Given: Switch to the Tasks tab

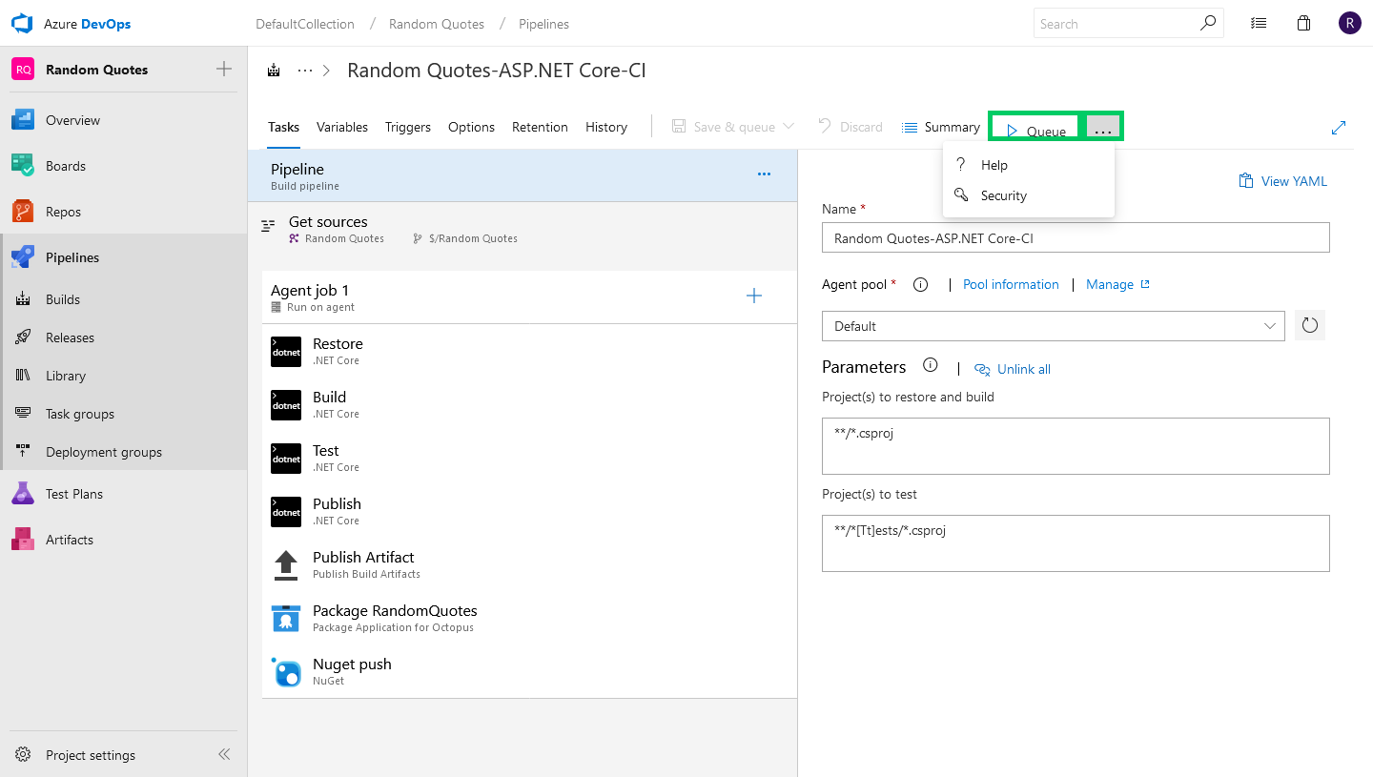Looking at the screenshot, I should (283, 127).
